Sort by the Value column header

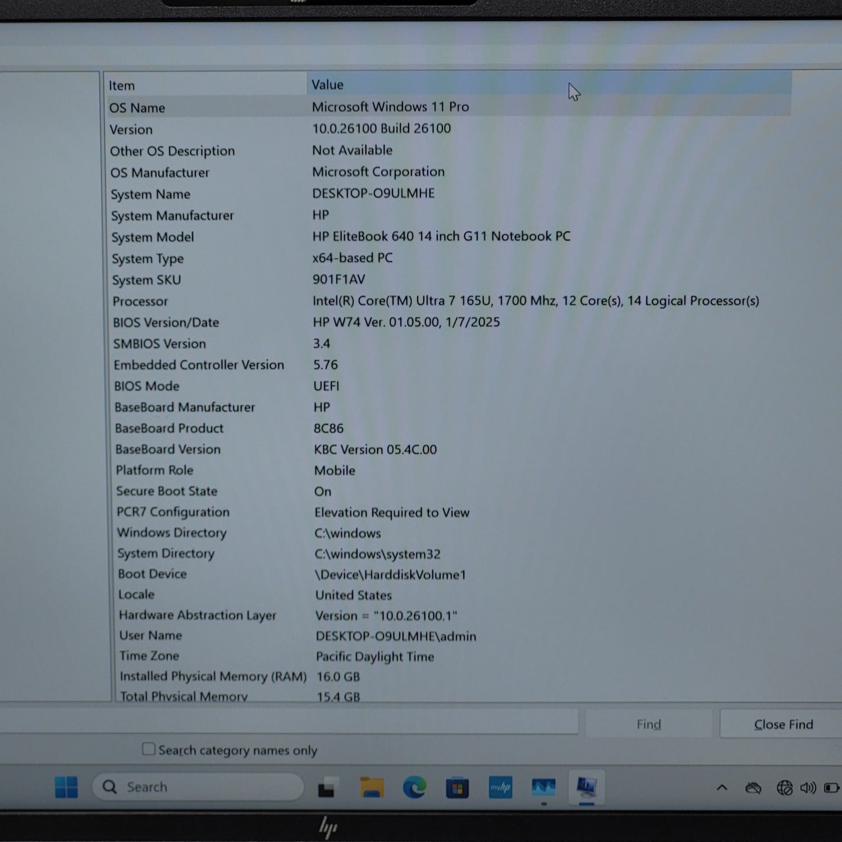[549, 84]
